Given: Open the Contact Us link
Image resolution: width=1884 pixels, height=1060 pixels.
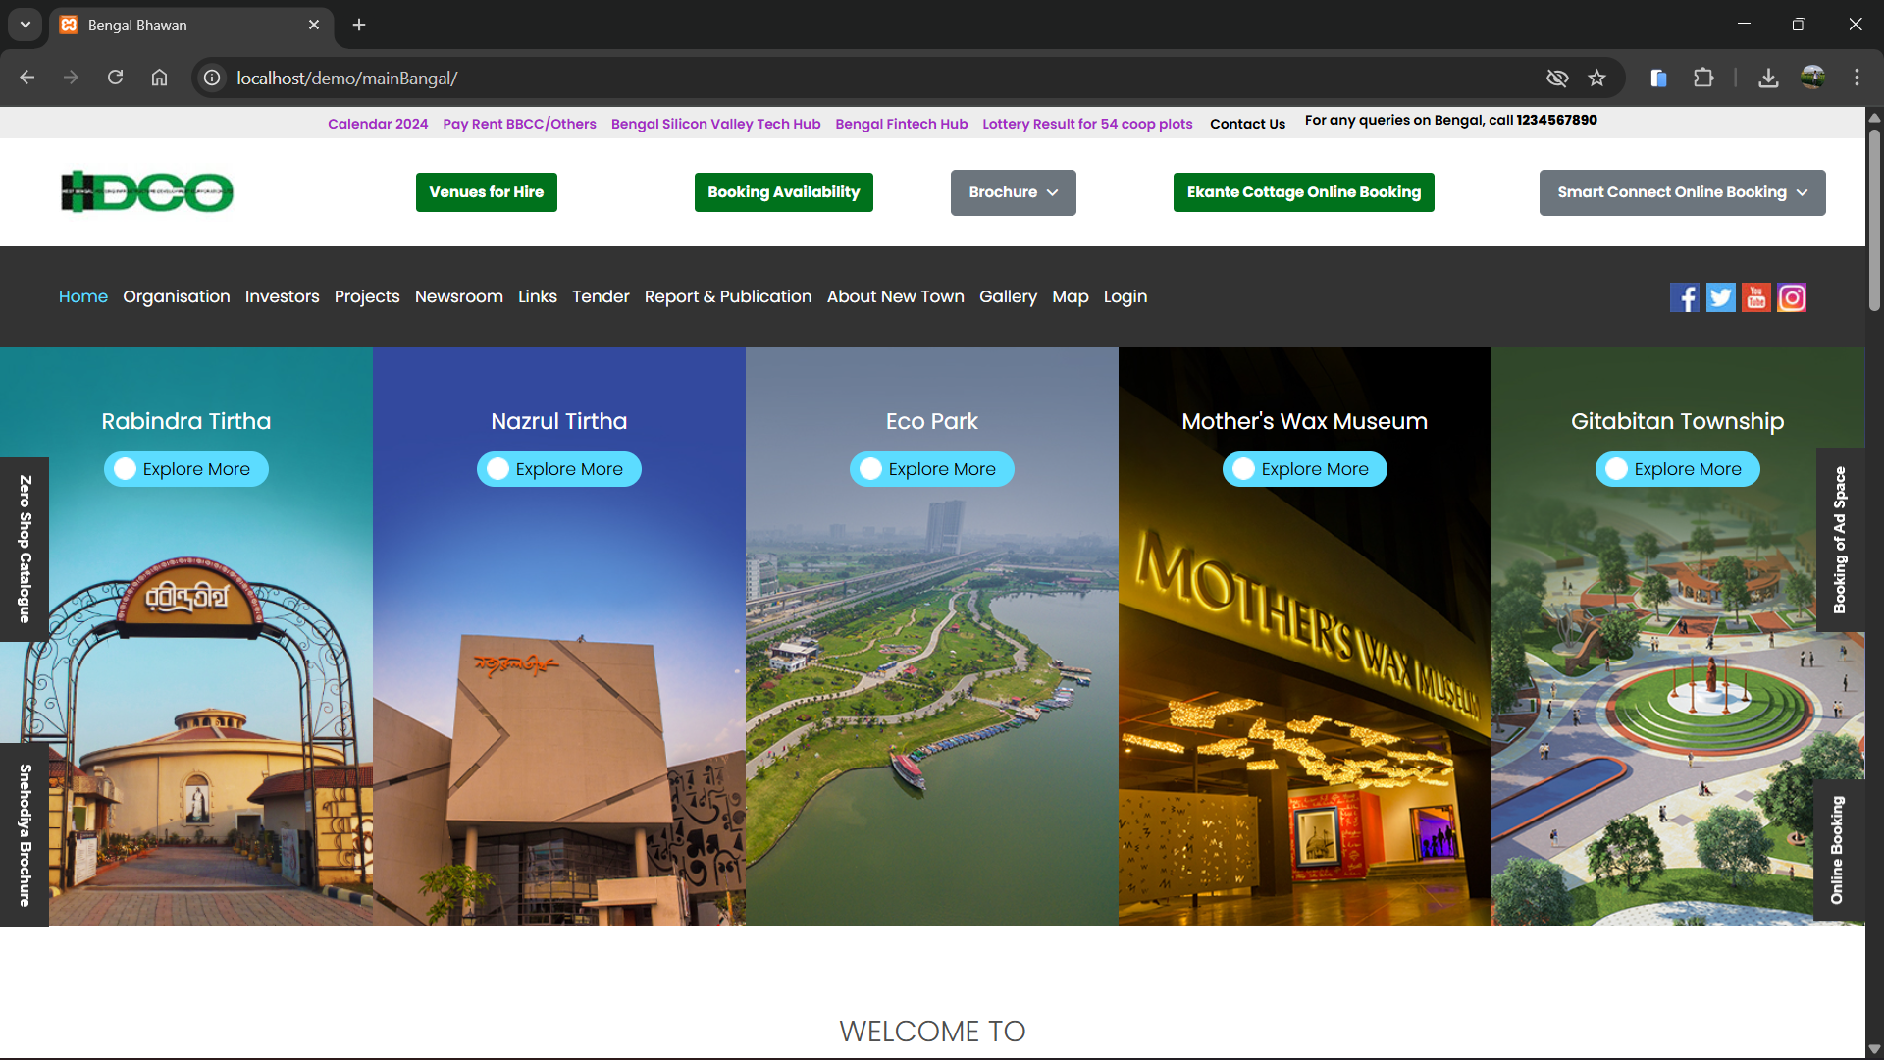Looking at the screenshot, I should click(x=1247, y=124).
